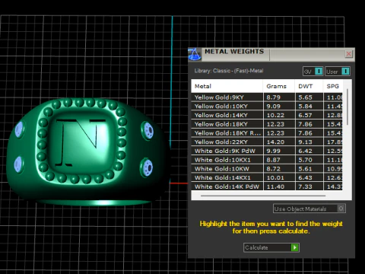This screenshot has width=365, height=274.
Task: Select the Yellow Gold:14KY row
Action: [267, 115]
